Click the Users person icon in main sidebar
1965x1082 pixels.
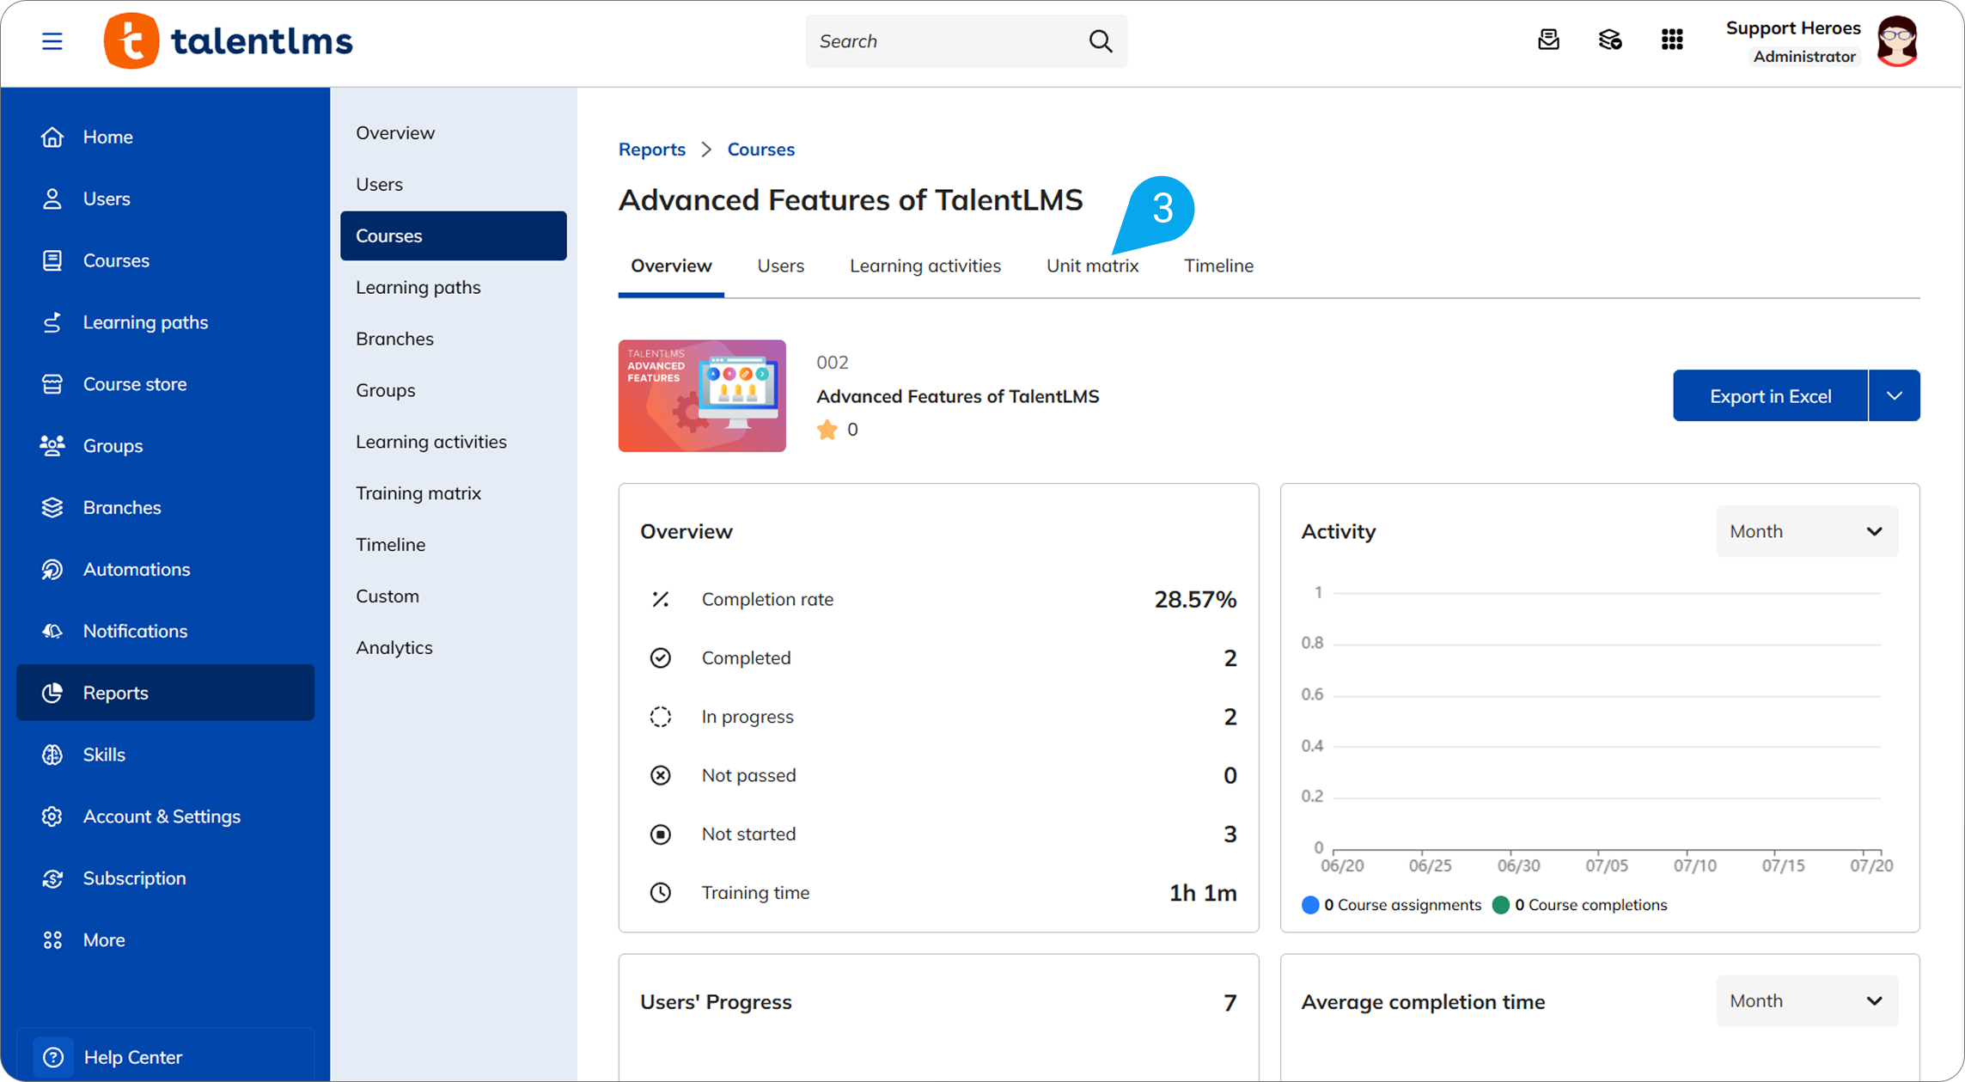point(52,199)
